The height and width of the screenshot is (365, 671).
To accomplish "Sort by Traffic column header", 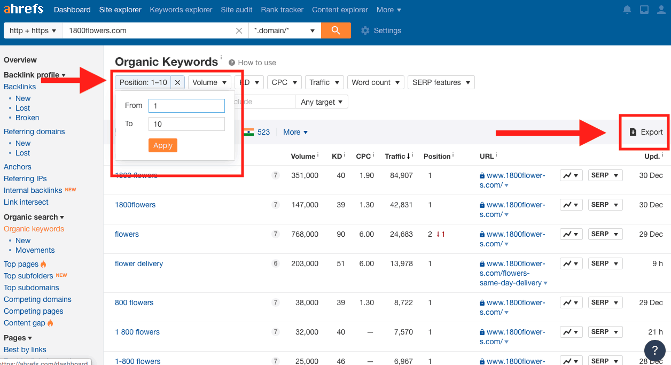I will [397, 156].
